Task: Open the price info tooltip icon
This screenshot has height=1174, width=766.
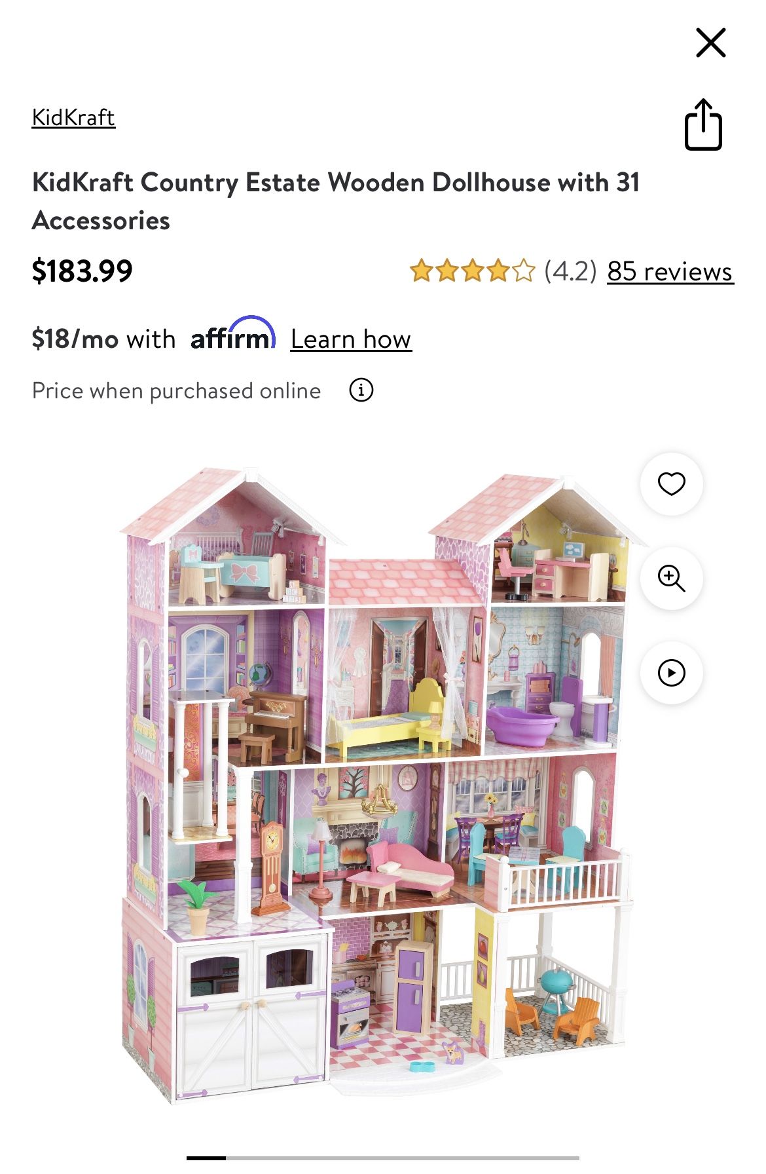Action: click(361, 390)
